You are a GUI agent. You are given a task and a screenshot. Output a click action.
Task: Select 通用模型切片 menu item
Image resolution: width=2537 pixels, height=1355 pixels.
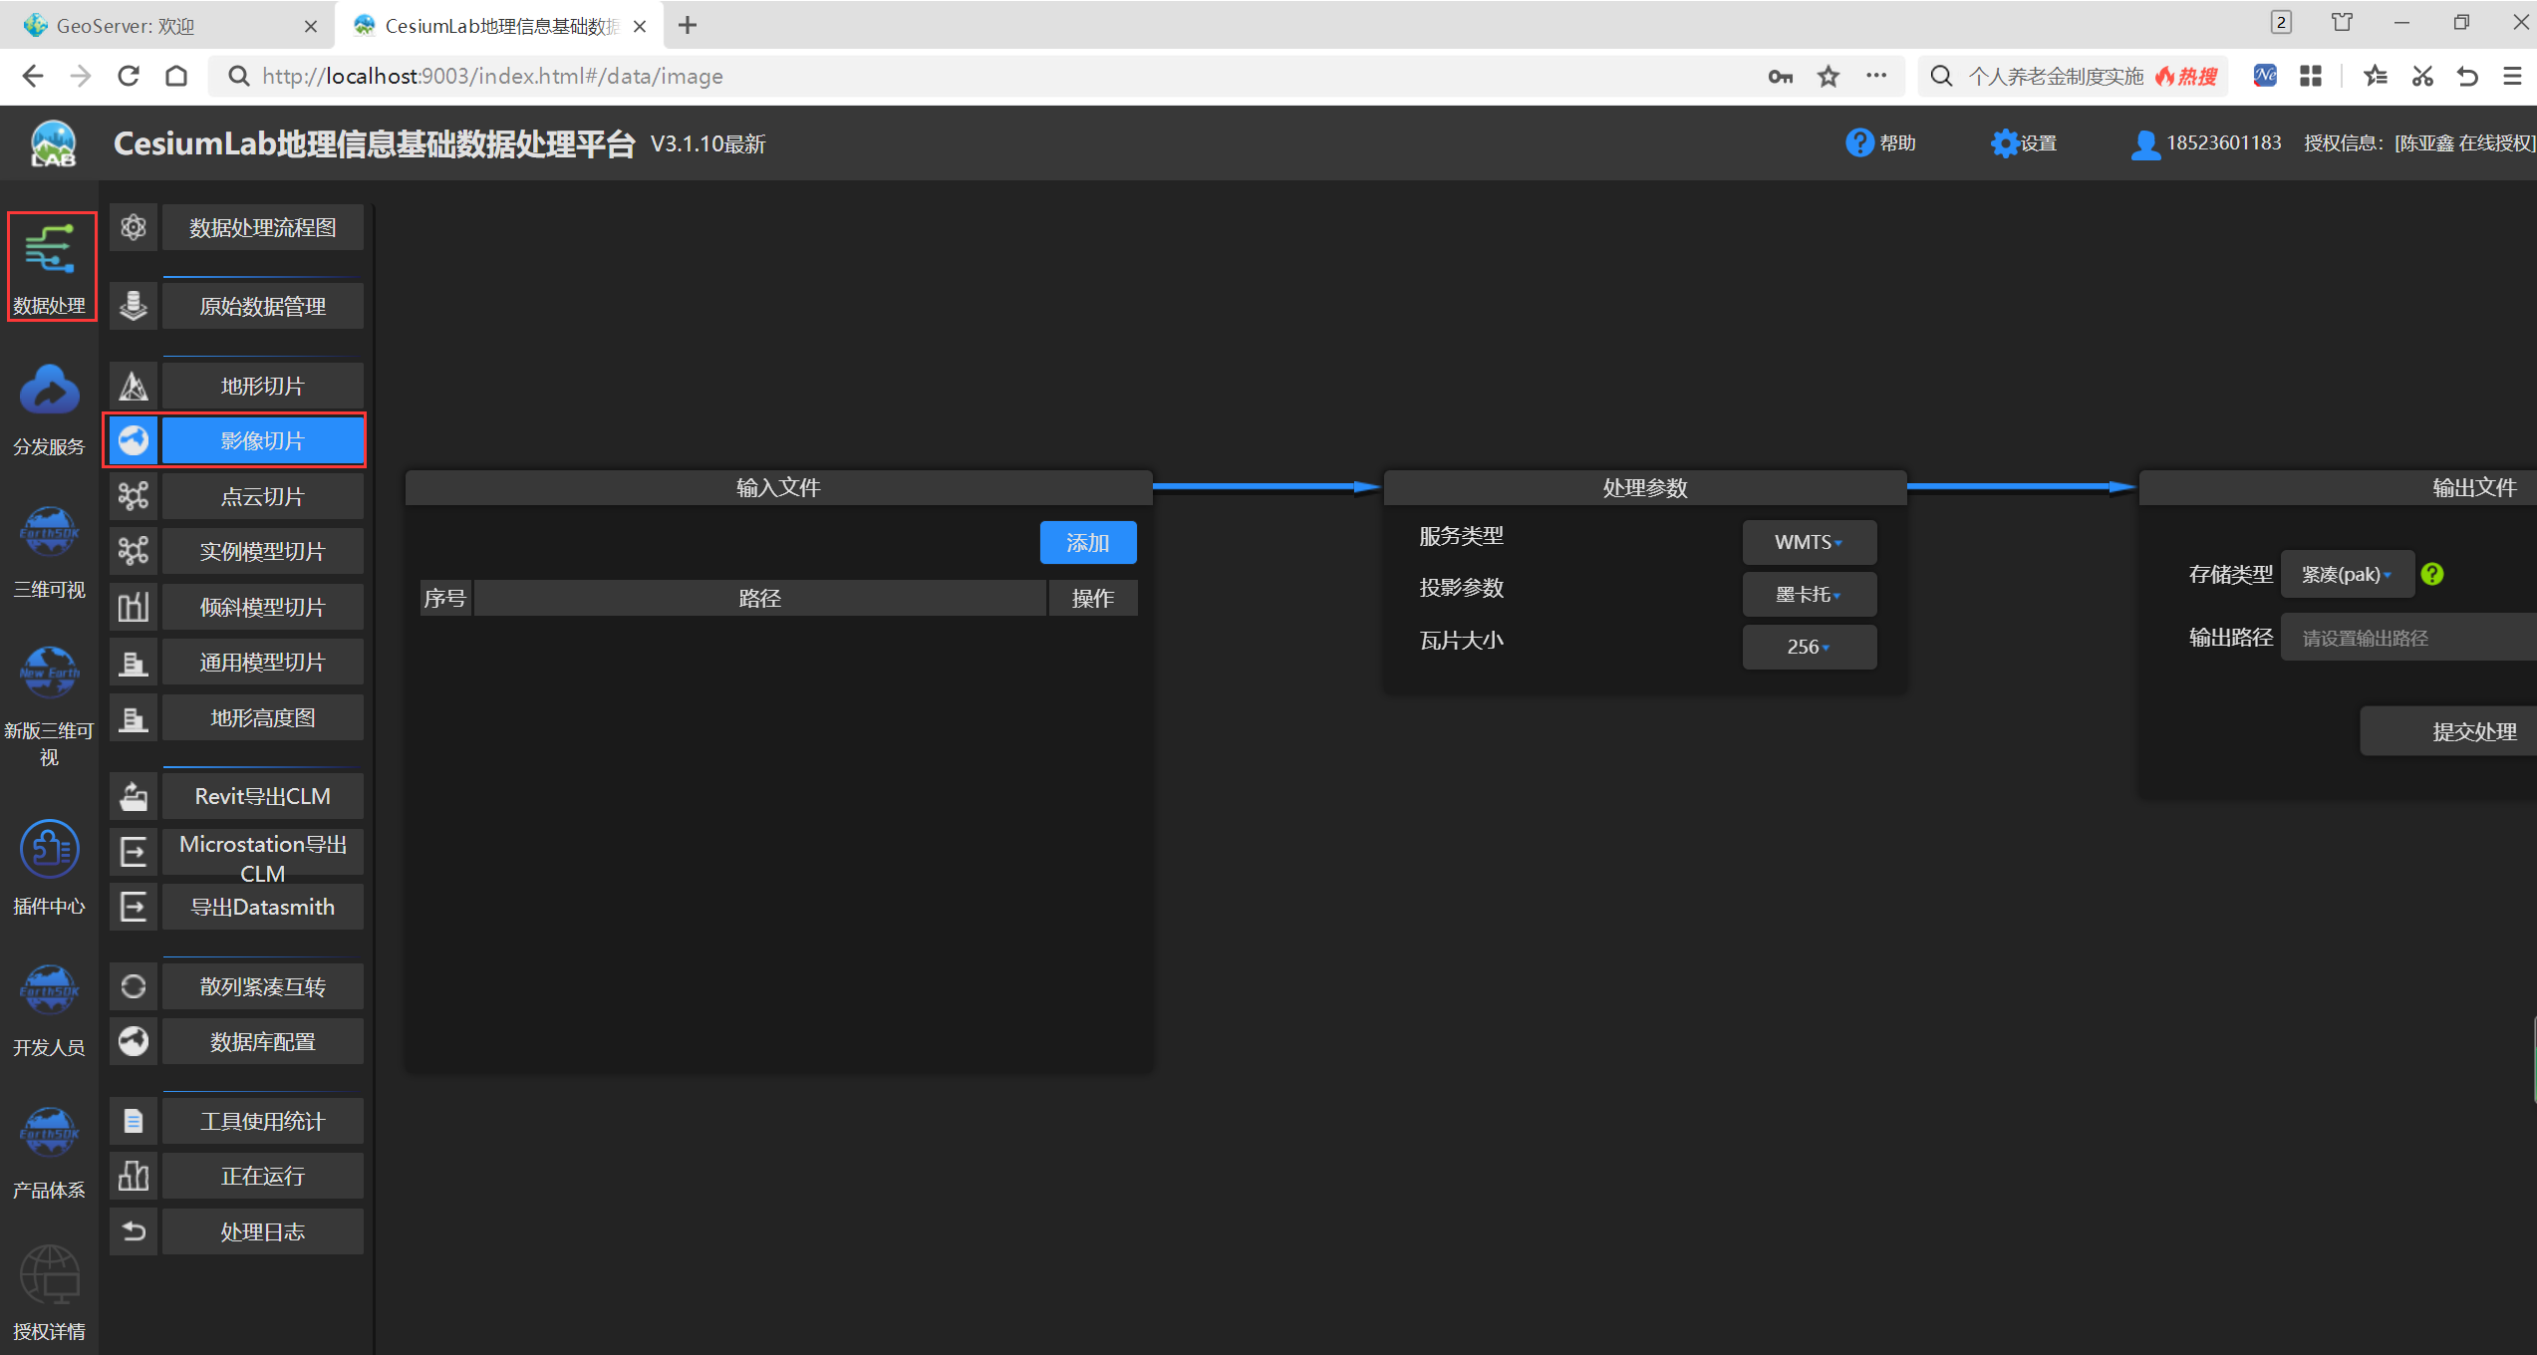pyautogui.click(x=263, y=663)
